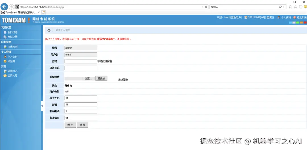This screenshot has height=150, width=307.
Task: Switch to the TomExam 网络考试系统 tab
Action: 20,12
